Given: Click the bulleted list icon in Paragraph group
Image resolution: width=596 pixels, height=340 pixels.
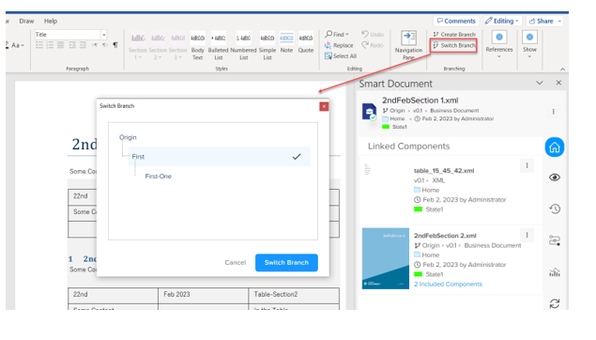Looking at the screenshot, I should pos(39,45).
